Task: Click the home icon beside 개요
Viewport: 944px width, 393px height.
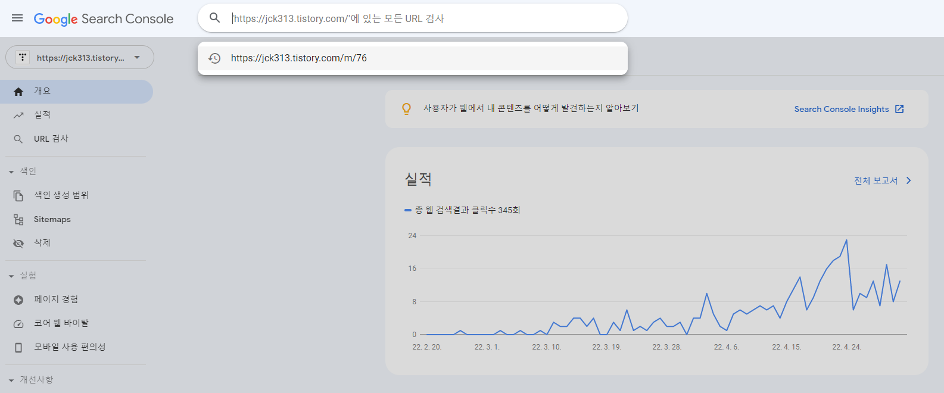Action: click(x=18, y=92)
